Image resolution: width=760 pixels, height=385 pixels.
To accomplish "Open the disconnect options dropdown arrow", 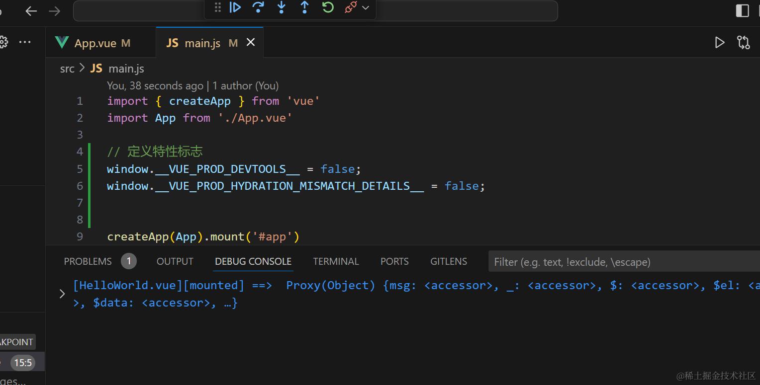I will pos(366,8).
